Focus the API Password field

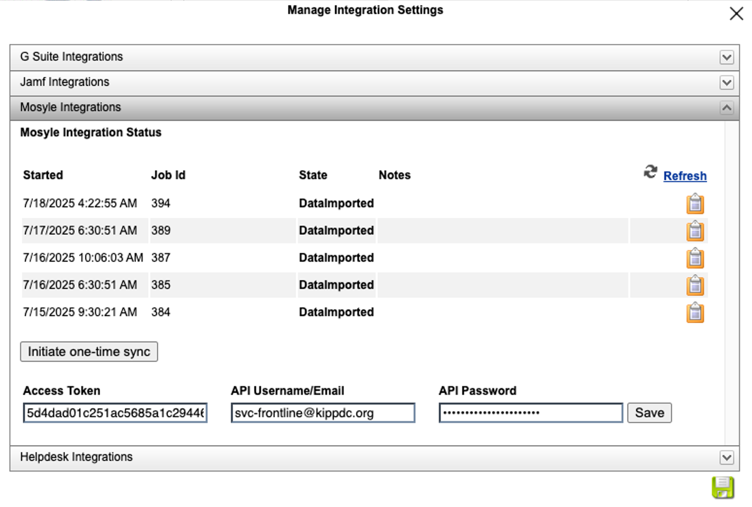(531, 413)
